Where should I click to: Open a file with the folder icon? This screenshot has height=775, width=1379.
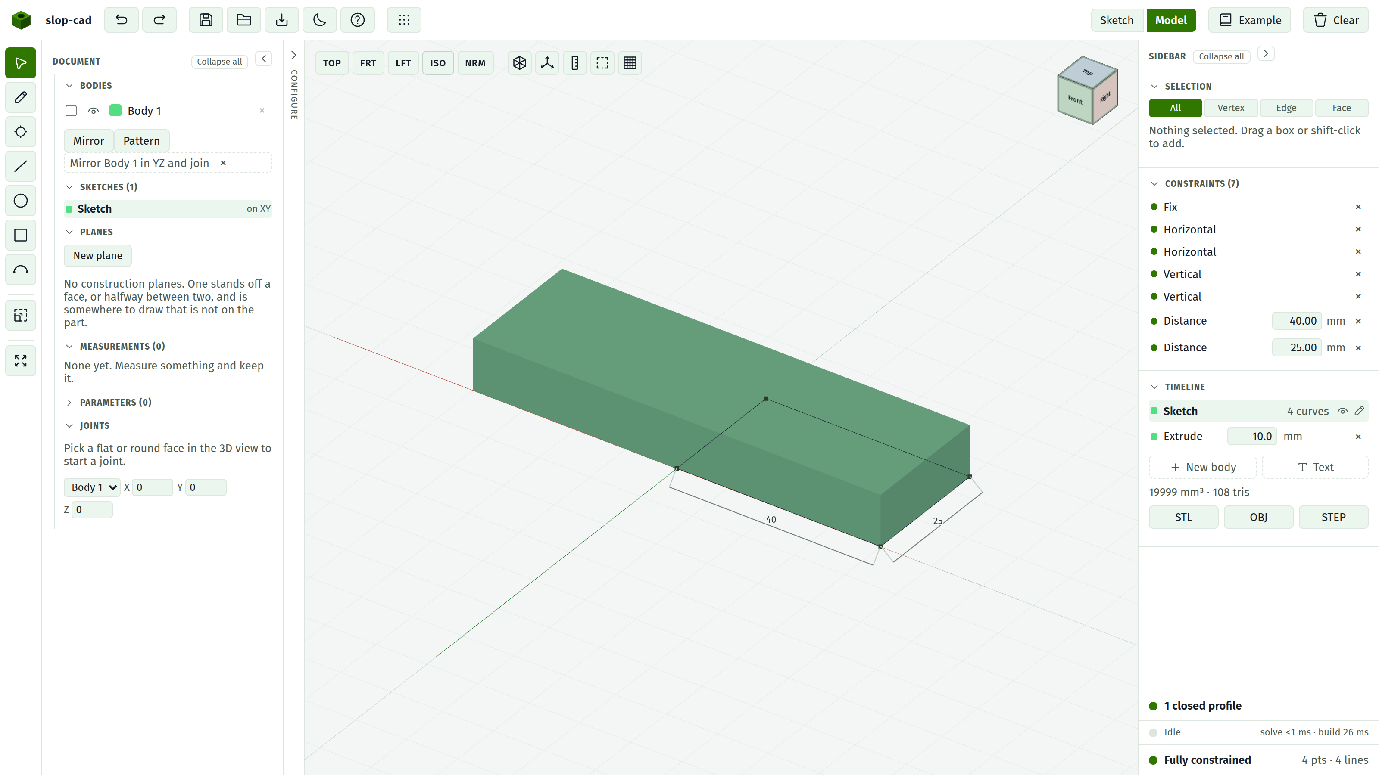[x=243, y=20]
